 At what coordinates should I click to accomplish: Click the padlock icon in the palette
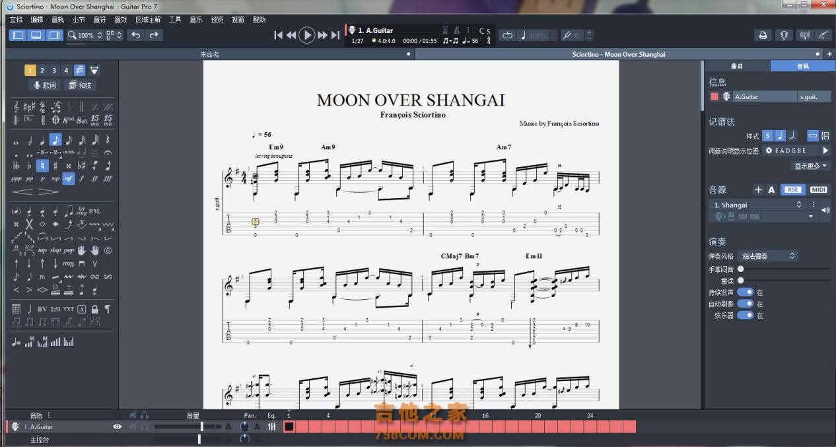pos(95,308)
